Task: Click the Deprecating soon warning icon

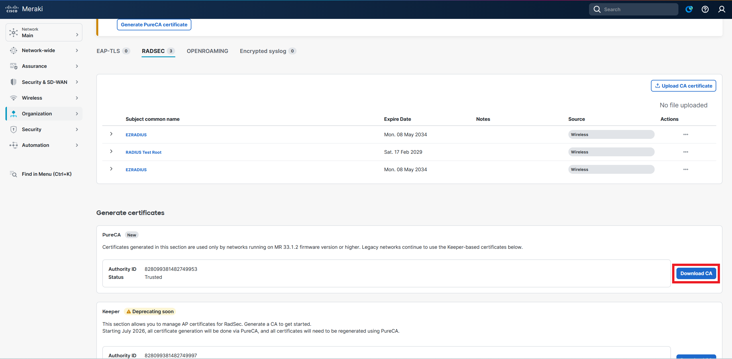Action: pyautogui.click(x=129, y=311)
